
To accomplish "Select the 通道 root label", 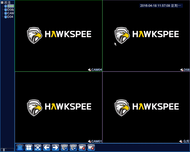I will [x=7, y=3].
